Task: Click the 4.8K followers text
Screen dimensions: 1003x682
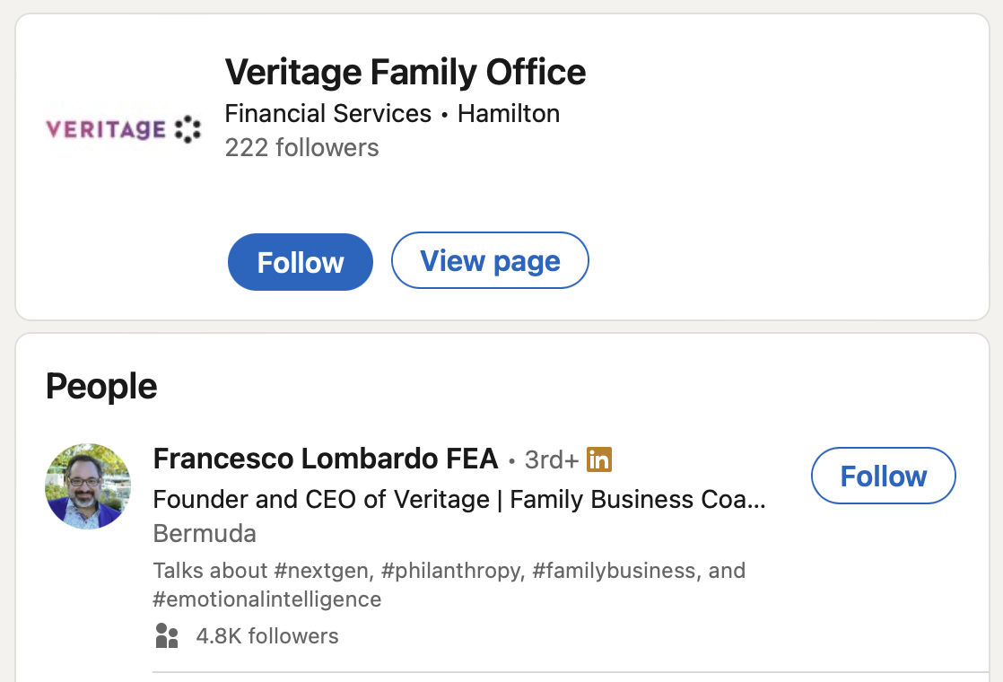Action: (267, 635)
